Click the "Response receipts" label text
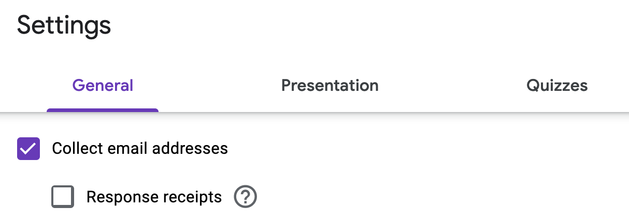The height and width of the screenshot is (223, 629). tap(154, 197)
